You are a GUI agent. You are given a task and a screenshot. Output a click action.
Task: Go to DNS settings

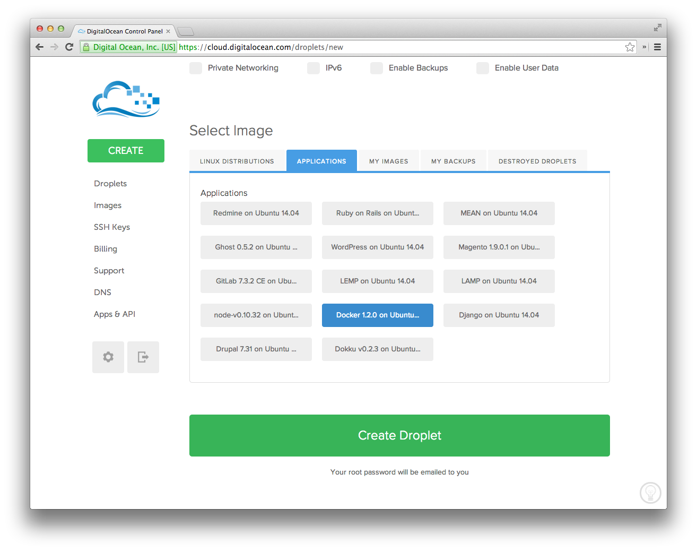pos(102,292)
